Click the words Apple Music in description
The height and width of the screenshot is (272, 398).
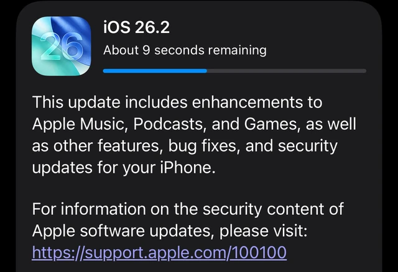coord(79,124)
